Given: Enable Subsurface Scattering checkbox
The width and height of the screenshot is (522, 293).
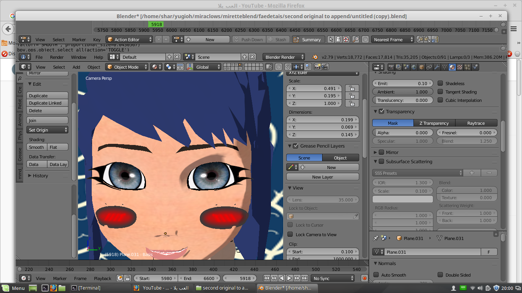Looking at the screenshot, I should click(381, 162).
